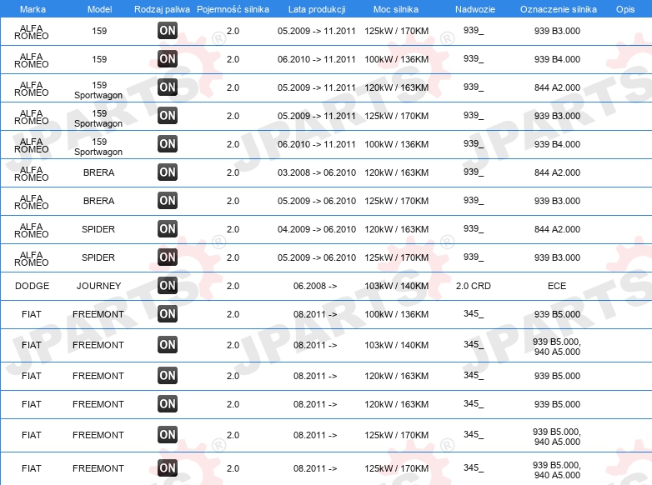Click the Lata produkcji column header

317,9
